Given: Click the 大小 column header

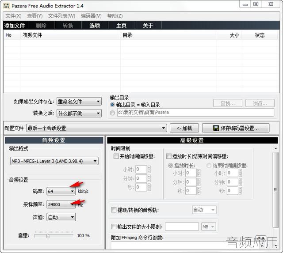Looking at the screenshot, I should (x=229, y=35).
